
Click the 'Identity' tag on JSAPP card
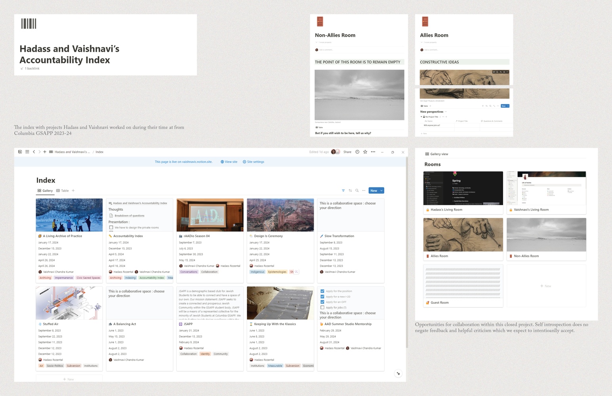[205, 354]
